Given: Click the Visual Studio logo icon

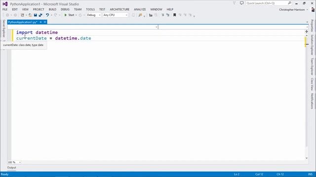Looking at the screenshot, I should coord(5,4).
